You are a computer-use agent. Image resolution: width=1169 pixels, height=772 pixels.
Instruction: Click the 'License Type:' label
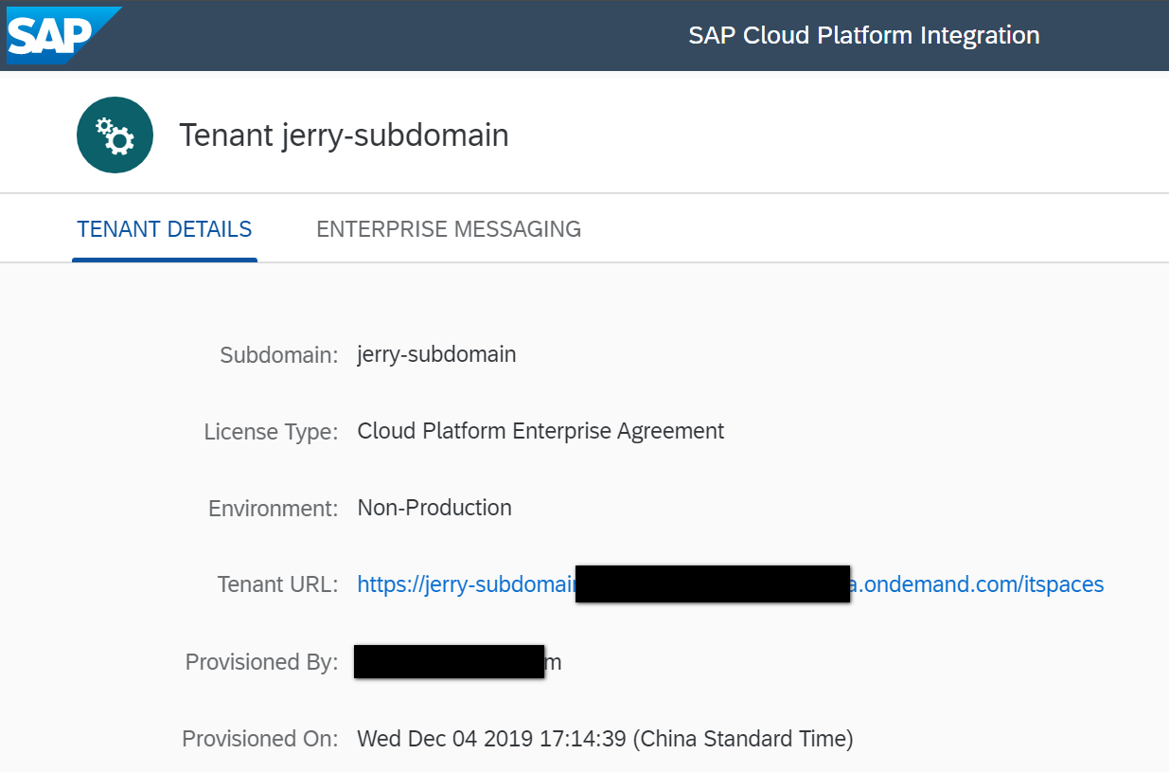271,433
